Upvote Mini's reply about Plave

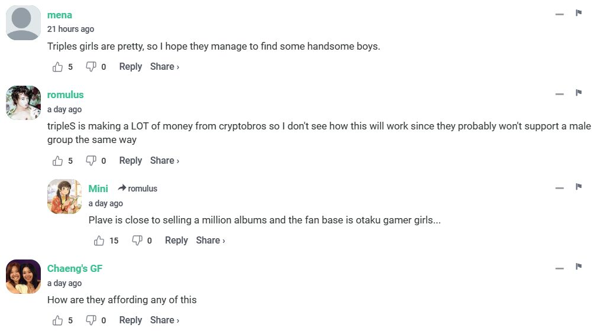[x=99, y=241]
